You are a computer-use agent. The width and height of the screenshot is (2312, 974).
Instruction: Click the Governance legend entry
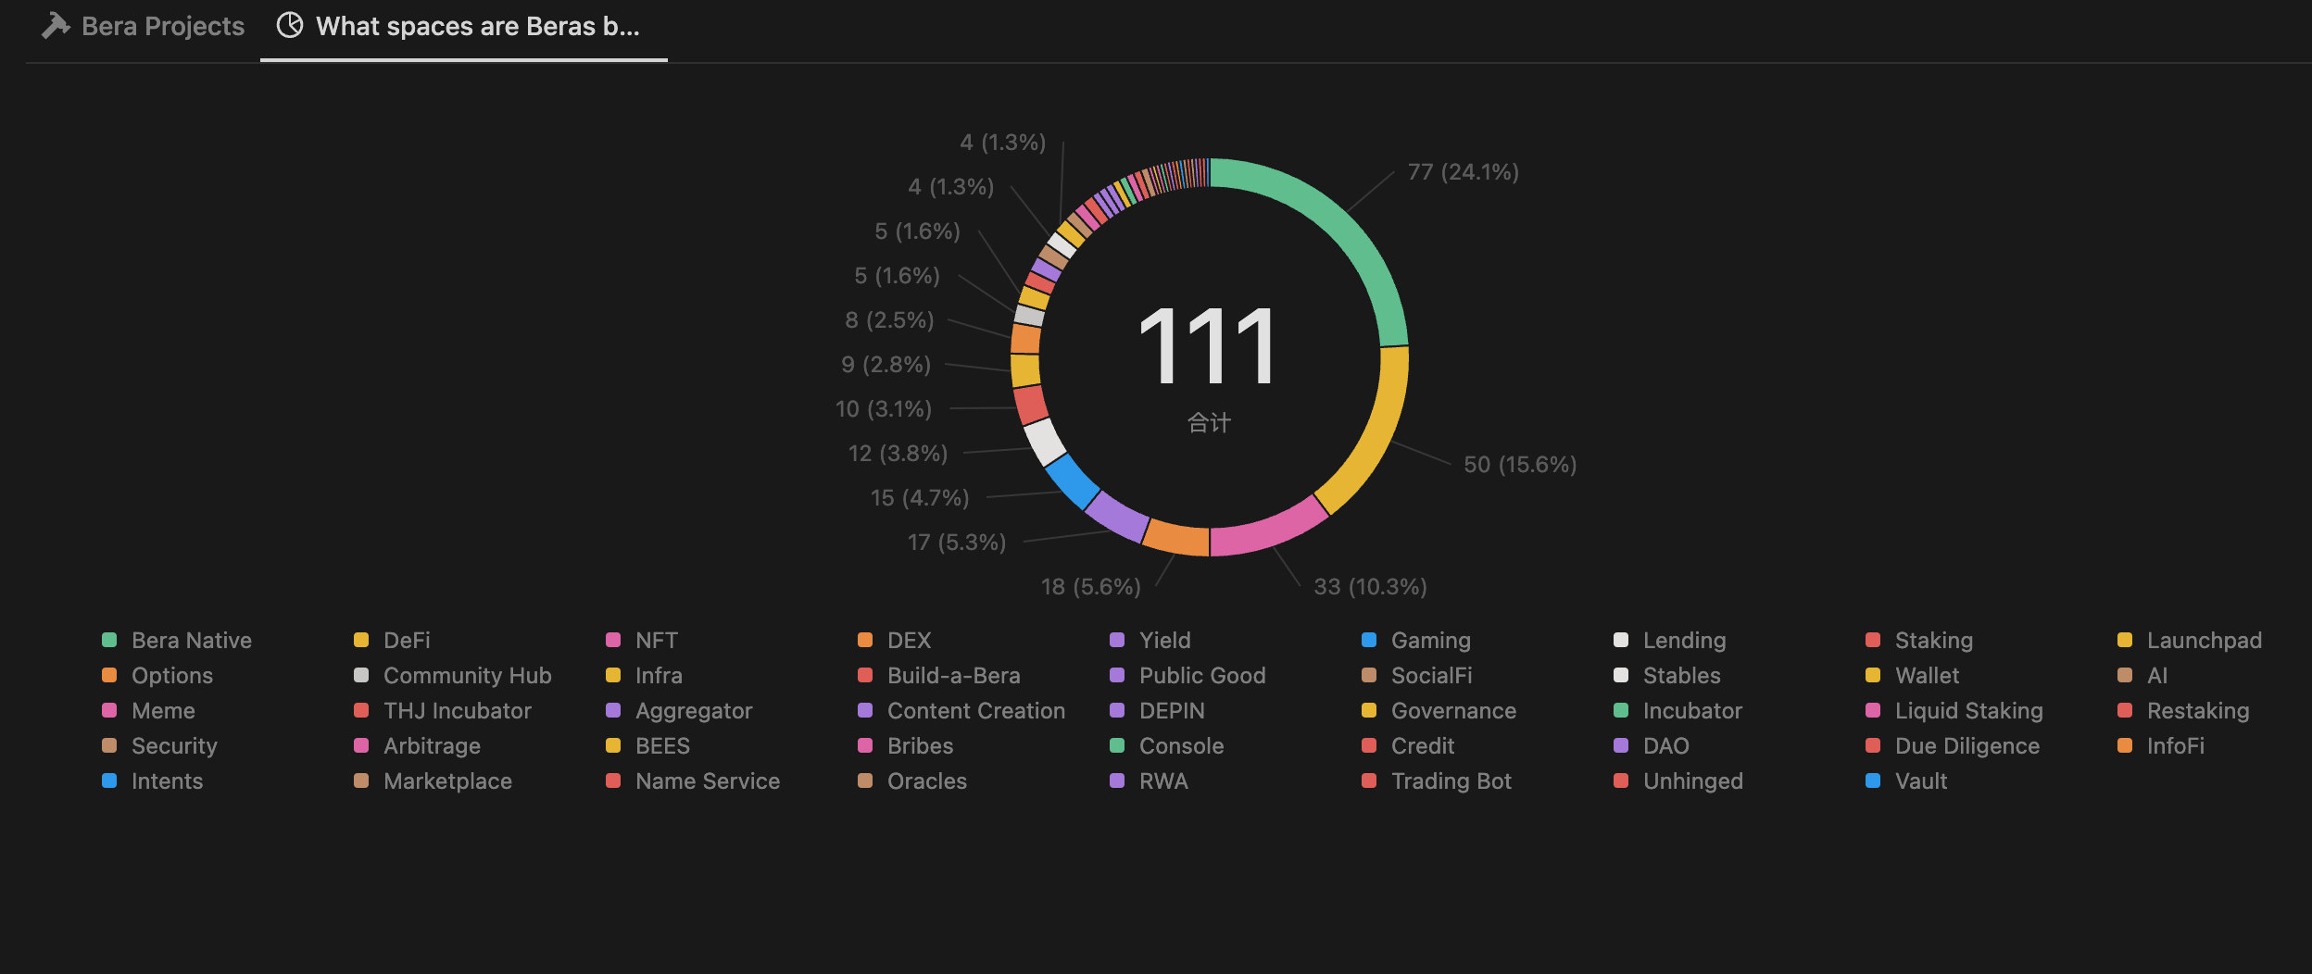(x=1439, y=710)
